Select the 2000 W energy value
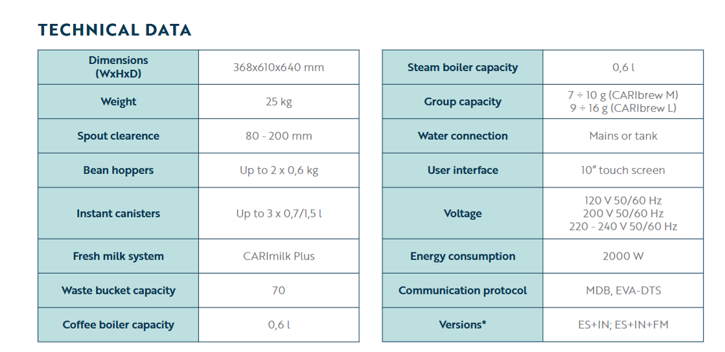This screenshot has height=352, width=725. pyautogui.click(x=623, y=256)
